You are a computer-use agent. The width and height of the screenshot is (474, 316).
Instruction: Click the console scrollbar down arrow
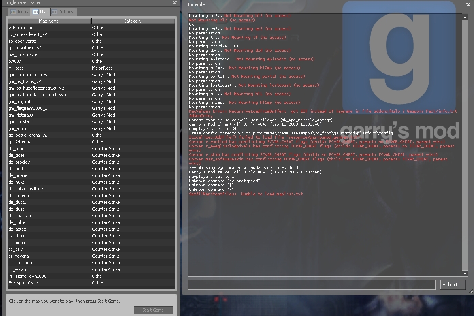pyautogui.click(x=465, y=273)
